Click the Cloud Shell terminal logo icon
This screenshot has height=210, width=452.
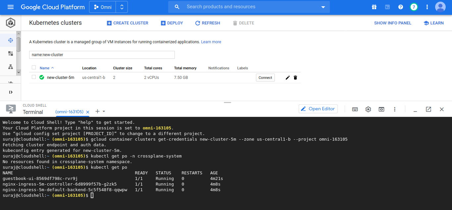coord(11,109)
